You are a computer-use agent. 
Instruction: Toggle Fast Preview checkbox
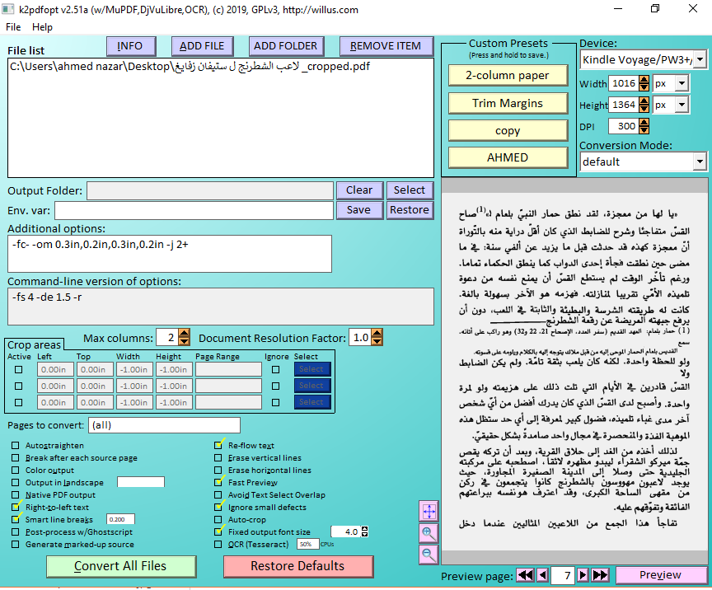coord(218,482)
